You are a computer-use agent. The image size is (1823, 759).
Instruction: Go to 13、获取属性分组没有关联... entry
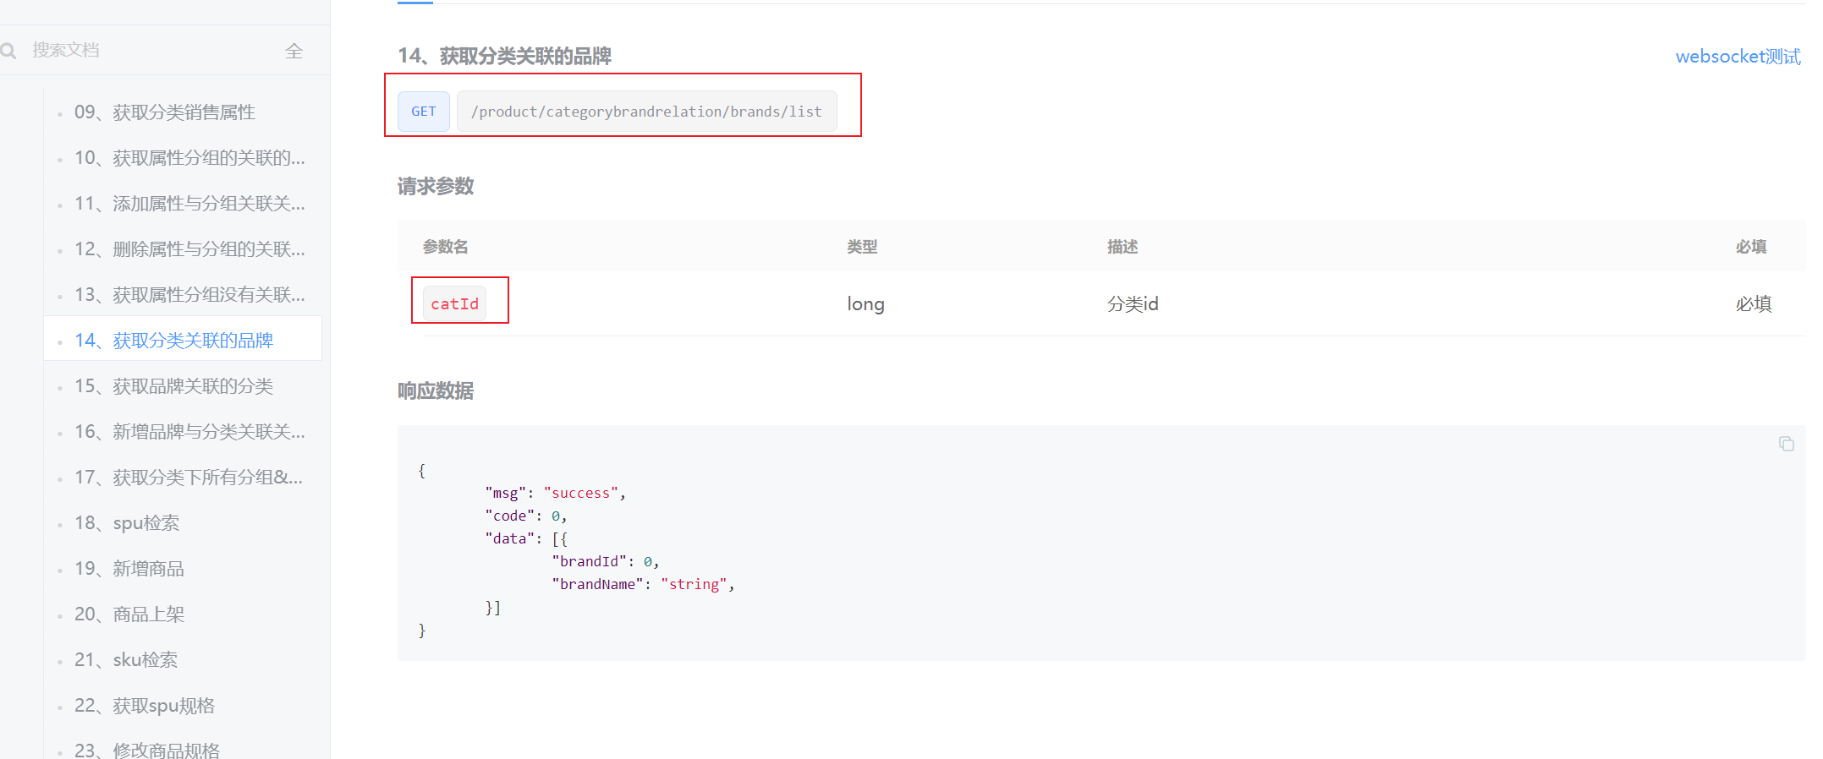189,295
